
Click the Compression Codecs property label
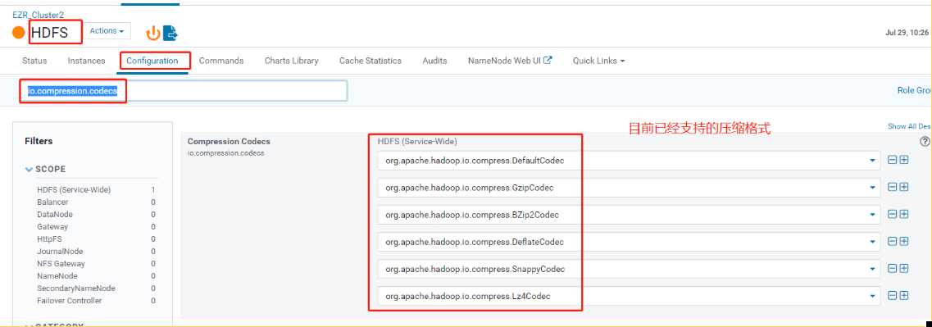pyautogui.click(x=229, y=142)
